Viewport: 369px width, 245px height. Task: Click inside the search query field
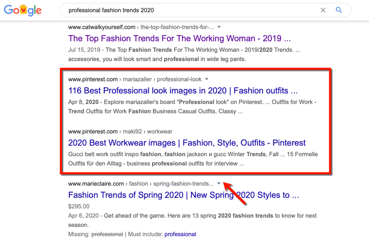(148, 10)
